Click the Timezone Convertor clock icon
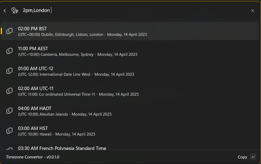 coord(15,11)
